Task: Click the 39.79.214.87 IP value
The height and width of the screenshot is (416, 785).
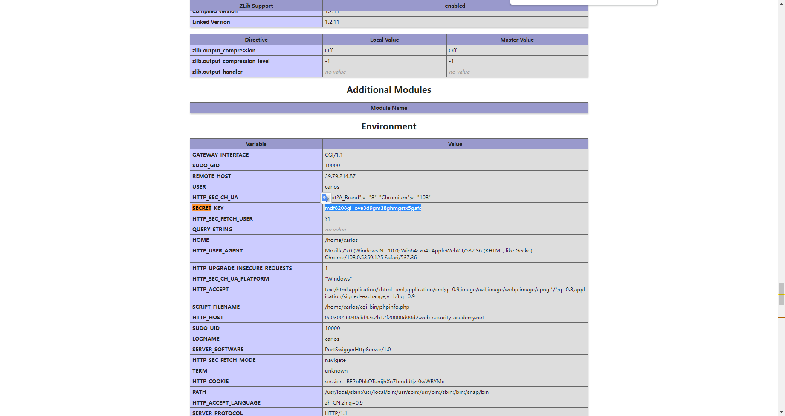Action: [x=340, y=176]
